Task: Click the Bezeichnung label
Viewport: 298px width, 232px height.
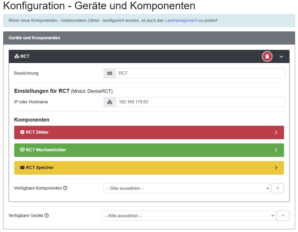Action: (x=26, y=73)
